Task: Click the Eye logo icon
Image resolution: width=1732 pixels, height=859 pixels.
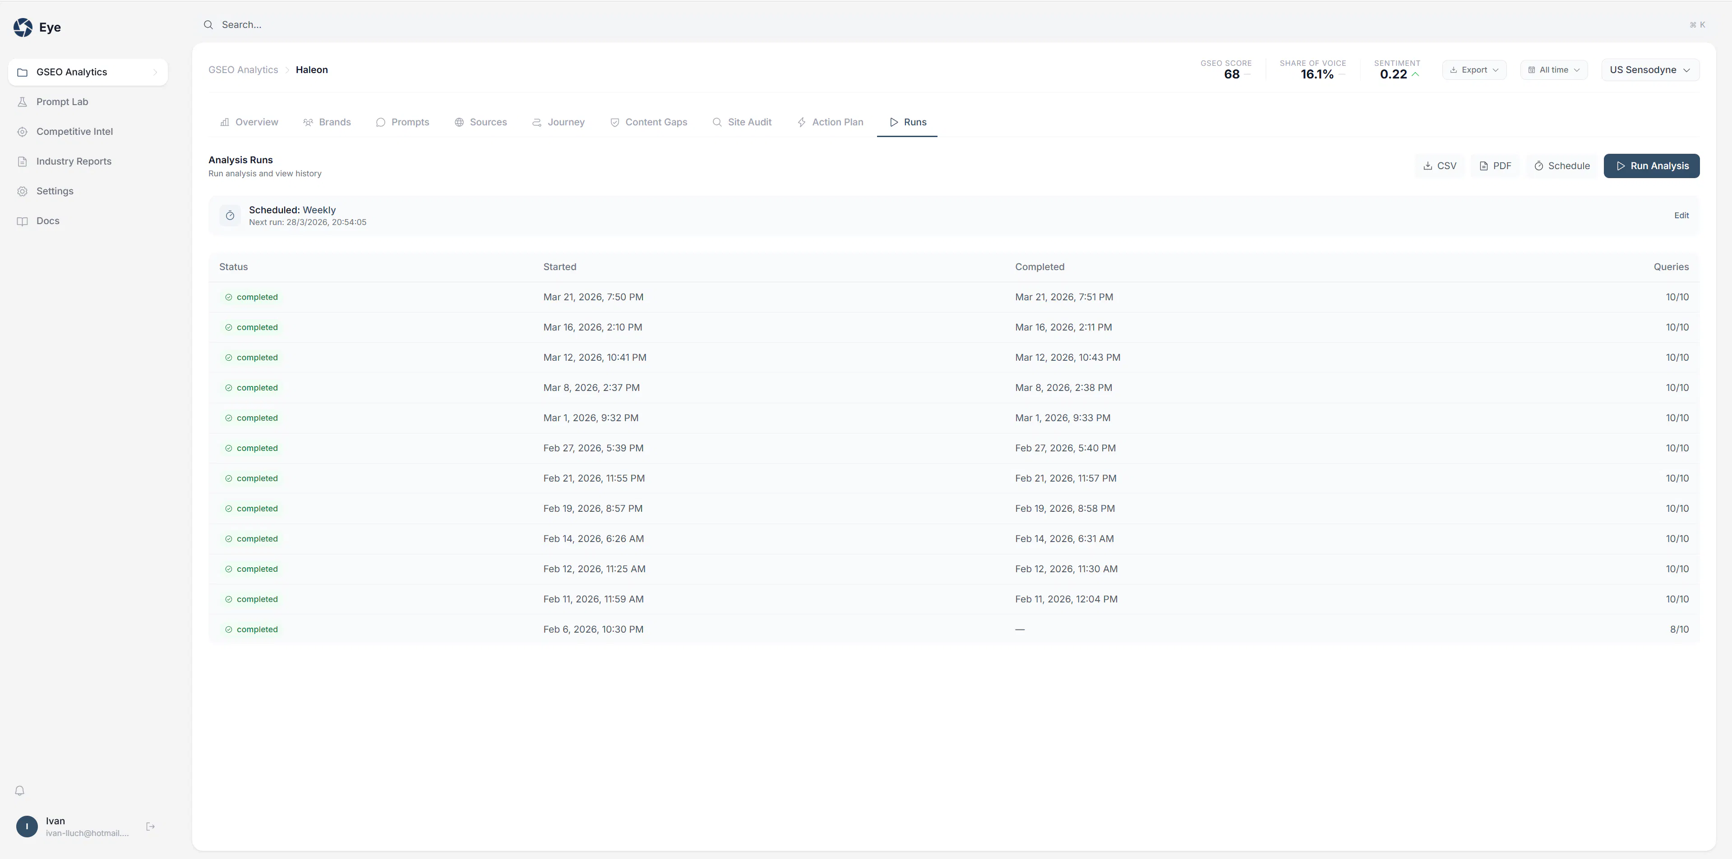Action: tap(23, 28)
